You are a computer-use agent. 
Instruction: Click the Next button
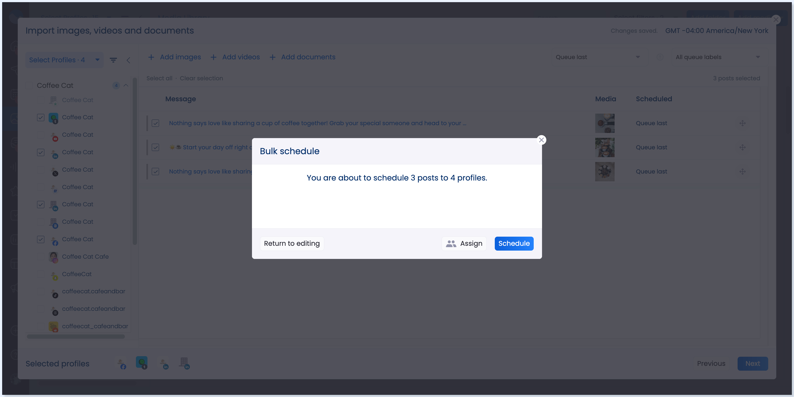click(x=752, y=364)
